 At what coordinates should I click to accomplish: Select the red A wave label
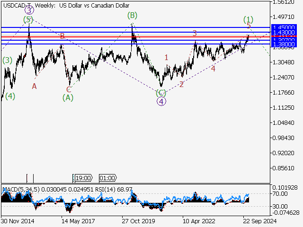34,86
